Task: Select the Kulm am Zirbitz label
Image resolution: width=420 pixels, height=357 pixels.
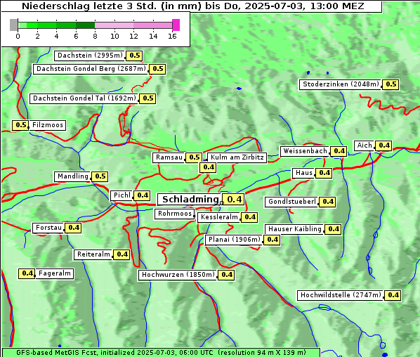Action: (x=237, y=157)
